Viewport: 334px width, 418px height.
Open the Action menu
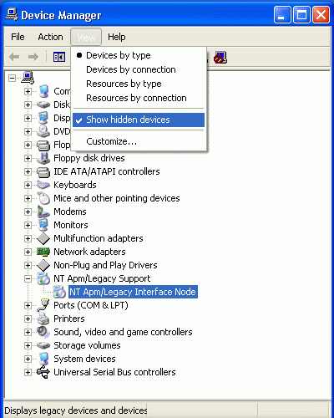50,37
